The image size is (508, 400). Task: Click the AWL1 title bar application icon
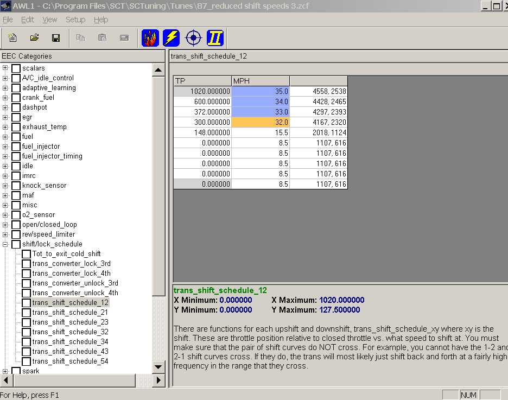[6, 5]
